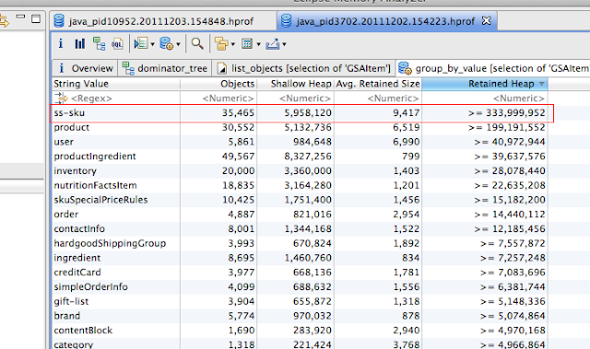This screenshot has height=349, width=590.
Task: Select the creditCard row
Action: tap(300, 273)
